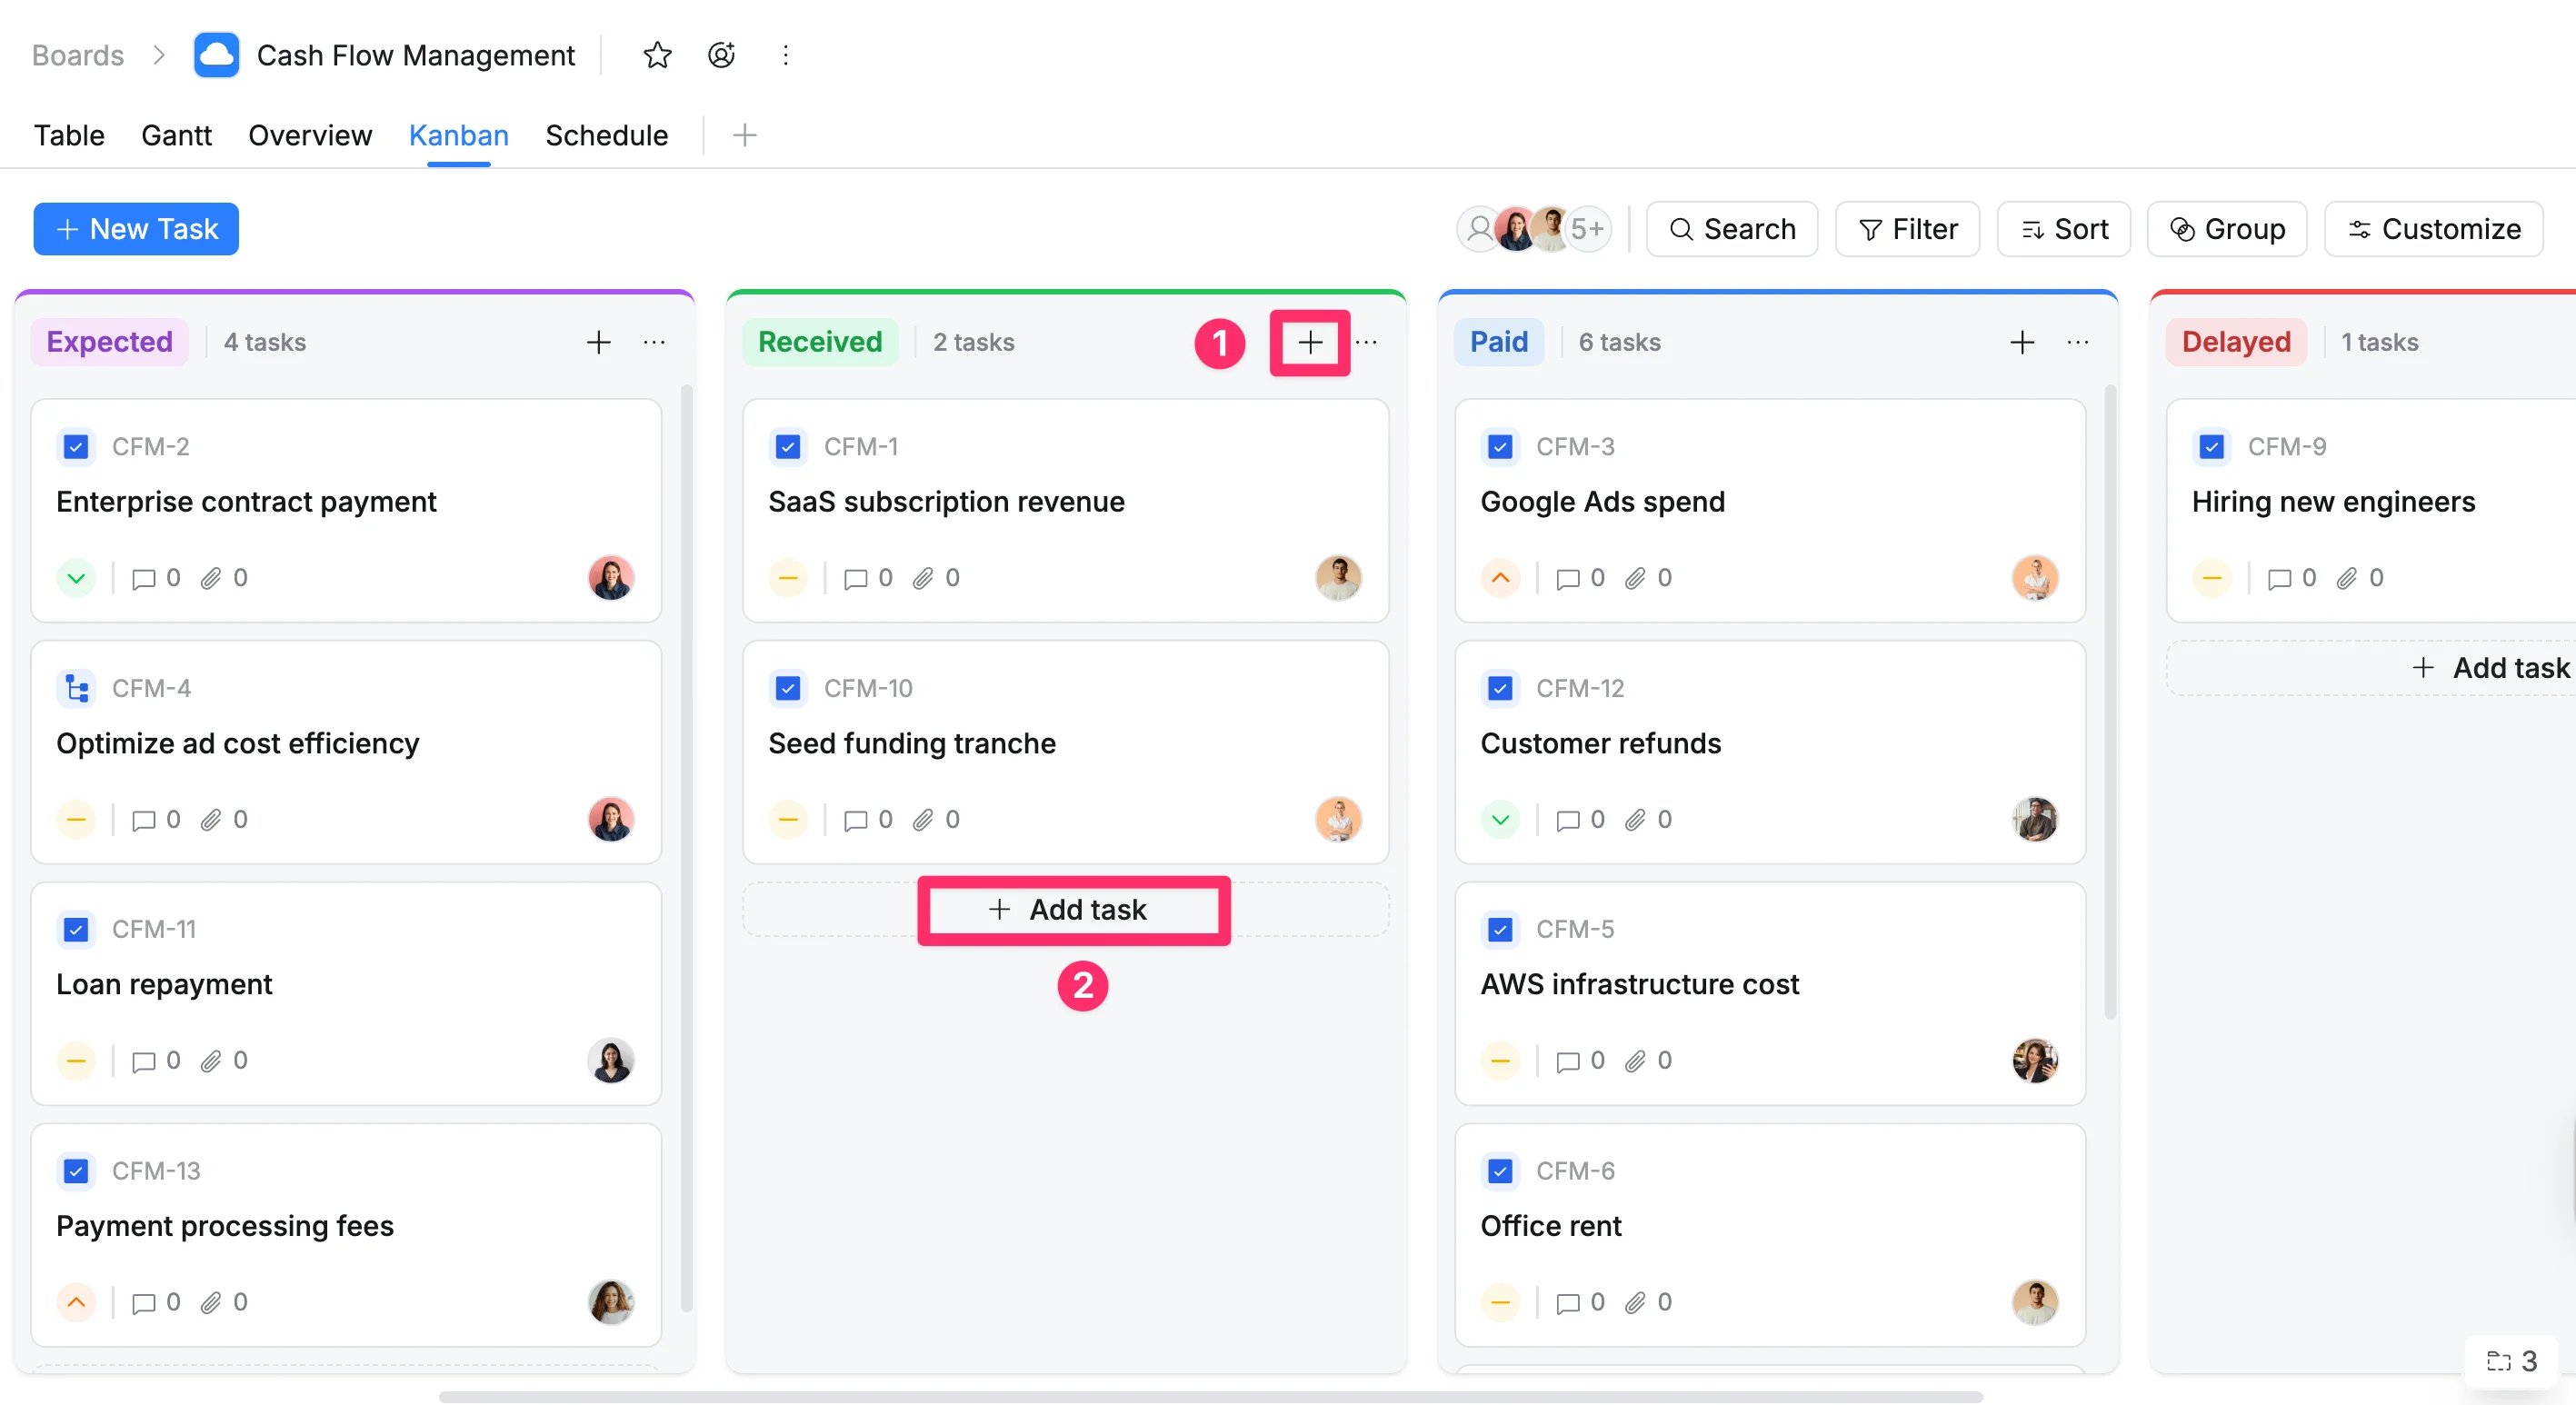This screenshot has width=2576, height=1405.
Task: Click unassigned member avatar icon in toolbar
Action: coord(1479,229)
